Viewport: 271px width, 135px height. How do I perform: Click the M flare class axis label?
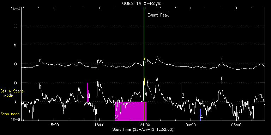16,45
